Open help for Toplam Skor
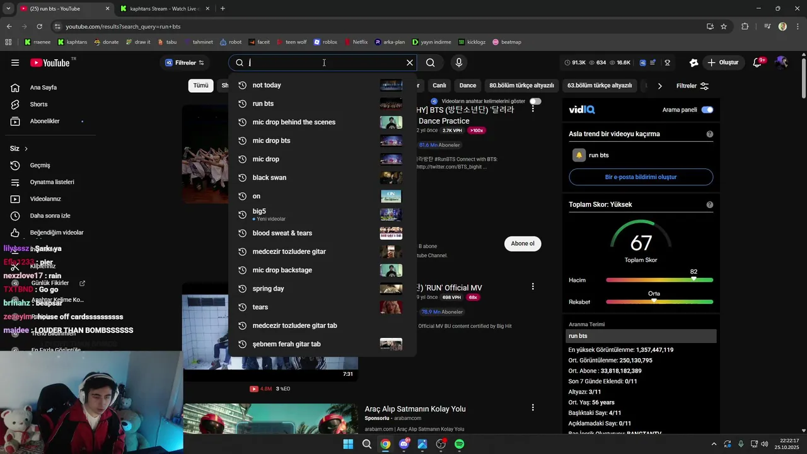Image resolution: width=807 pixels, height=454 pixels. (710, 205)
